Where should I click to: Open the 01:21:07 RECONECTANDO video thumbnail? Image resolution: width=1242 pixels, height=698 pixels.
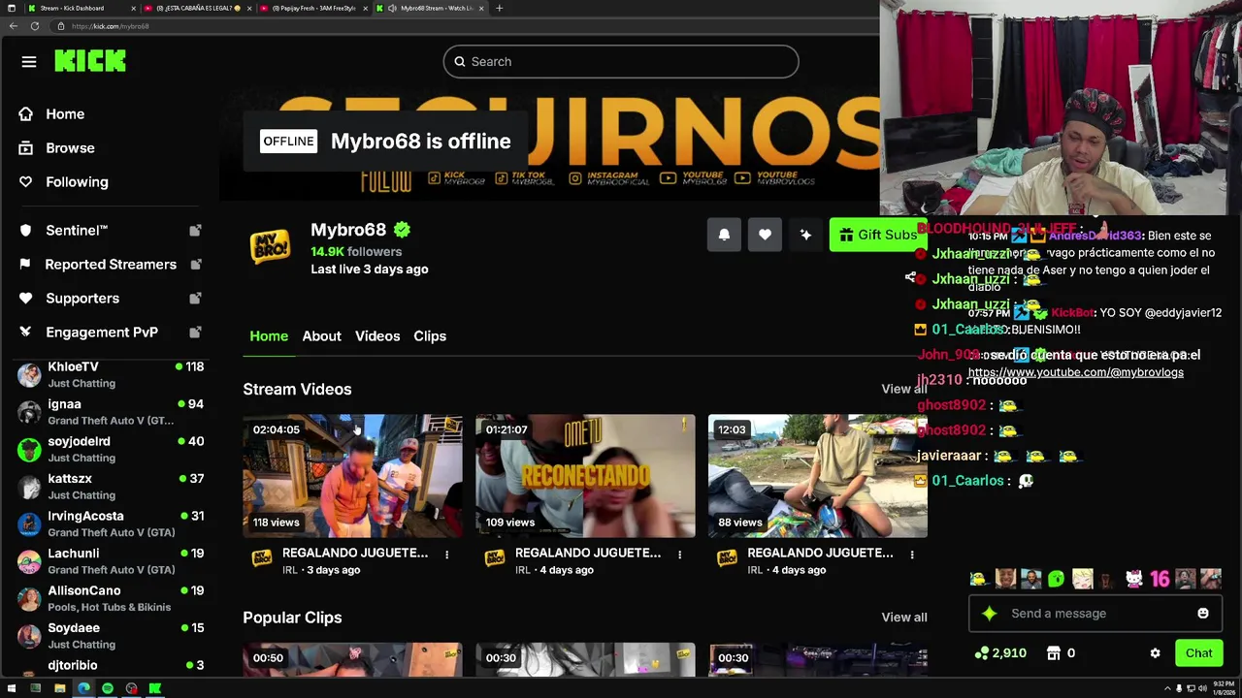(585, 476)
